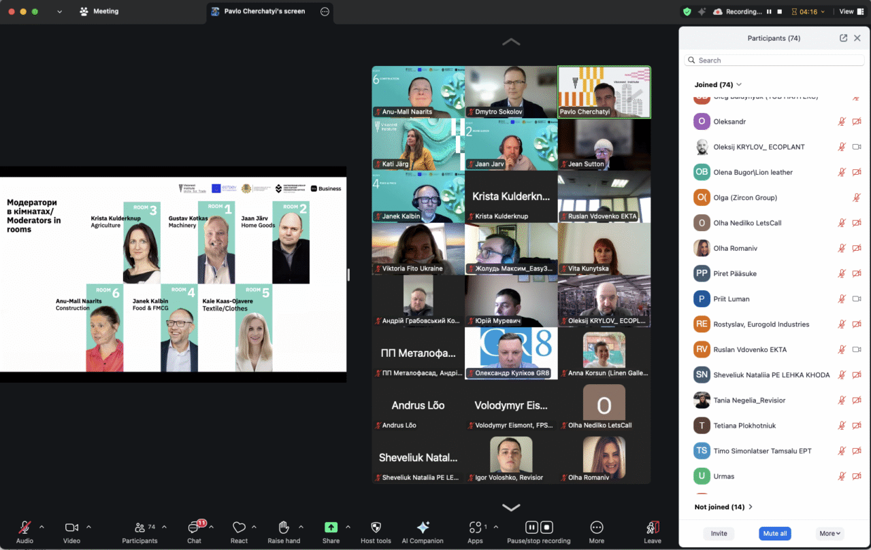Click the green Share screen icon

tap(331, 528)
